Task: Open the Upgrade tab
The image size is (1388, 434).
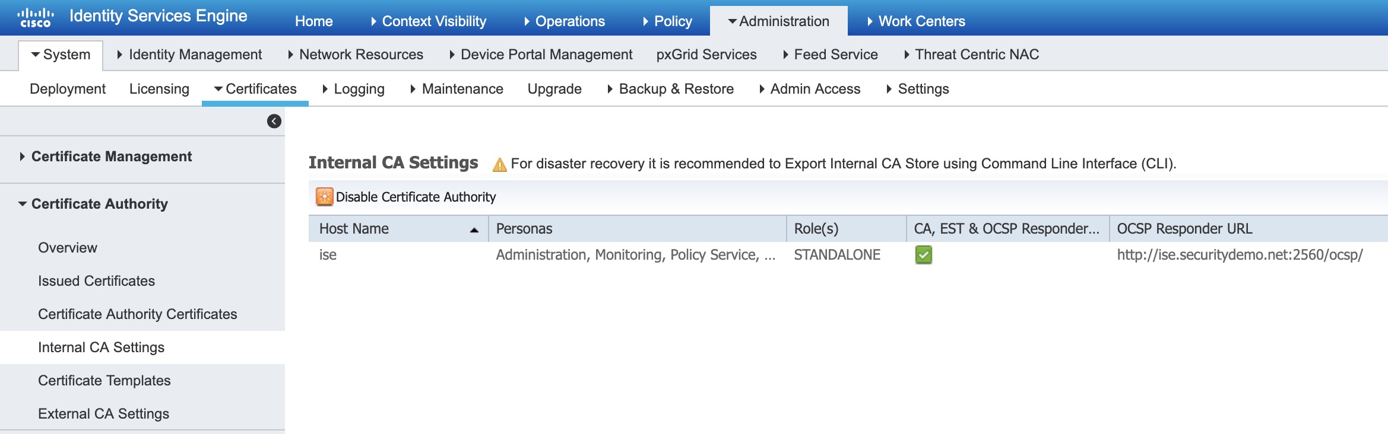Action: pyautogui.click(x=554, y=89)
